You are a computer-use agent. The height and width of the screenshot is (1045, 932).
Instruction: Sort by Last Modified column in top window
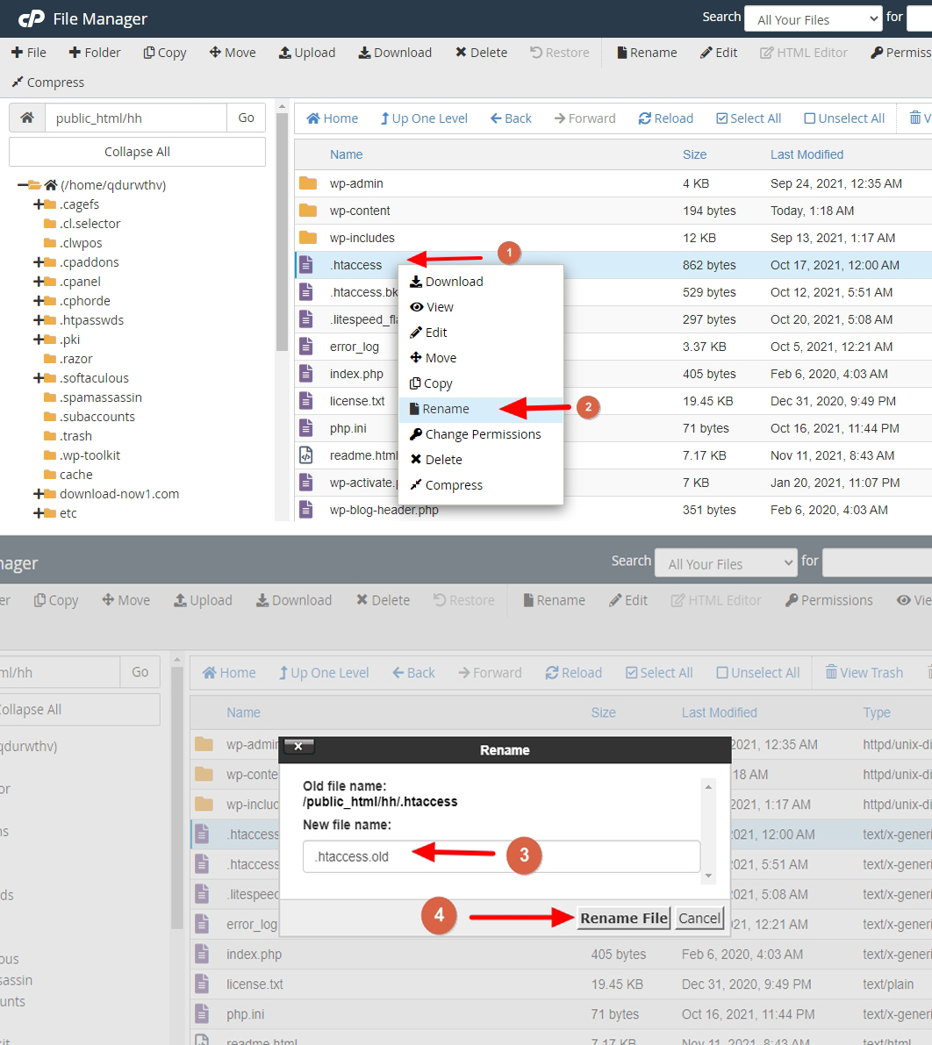(x=807, y=154)
